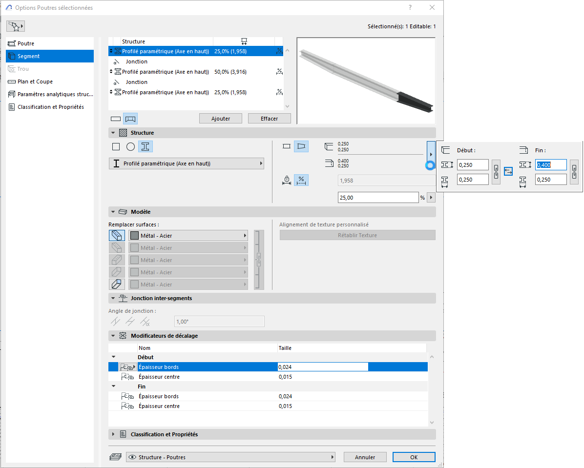Select Épaisseur centre row under Début
This screenshot has width=584, height=468.
(x=268, y=377)
